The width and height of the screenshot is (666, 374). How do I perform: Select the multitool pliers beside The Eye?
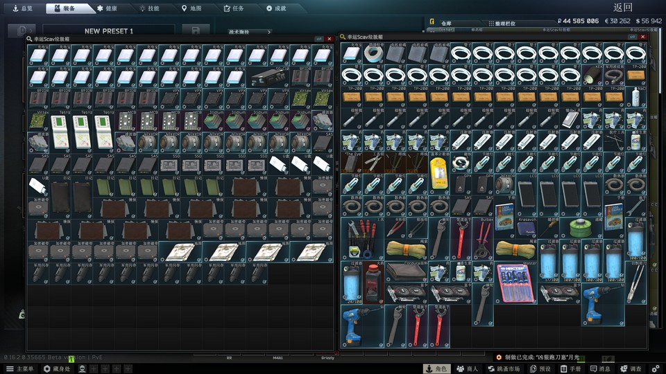373,163
